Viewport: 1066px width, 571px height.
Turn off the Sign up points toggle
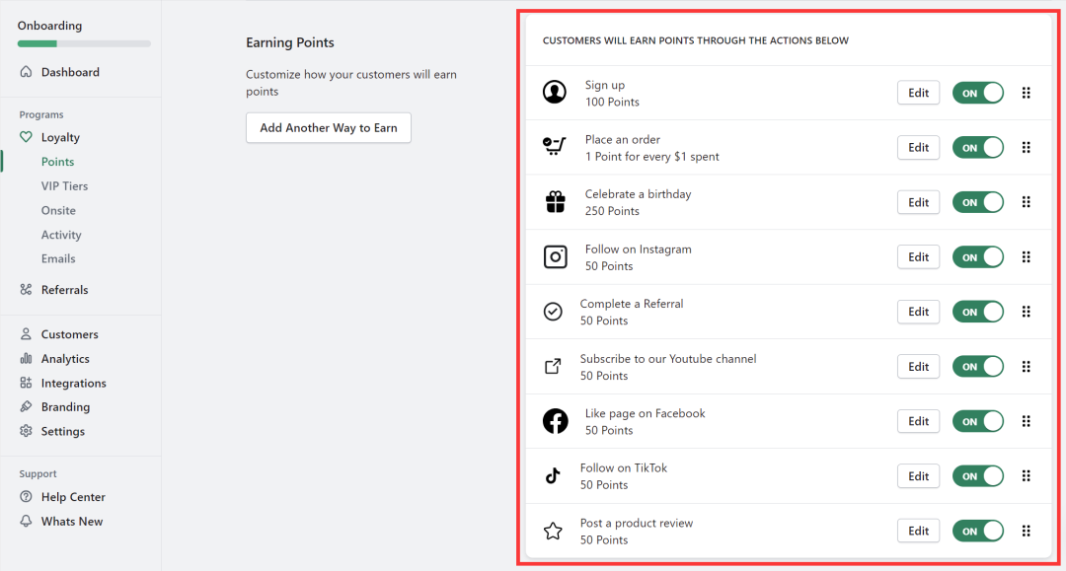click(x=977, y=93)
